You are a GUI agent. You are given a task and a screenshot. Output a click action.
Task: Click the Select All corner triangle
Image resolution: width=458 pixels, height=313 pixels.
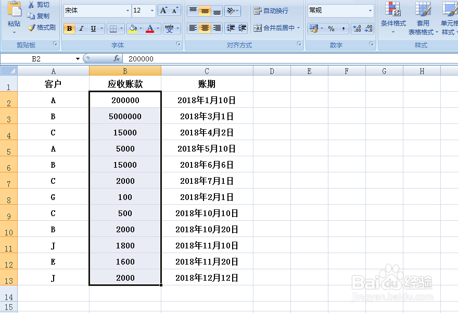(9, 71)
